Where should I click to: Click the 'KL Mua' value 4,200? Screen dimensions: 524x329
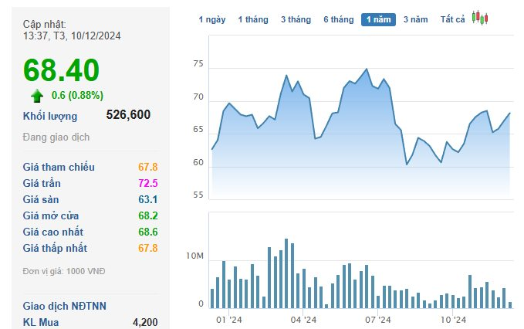tap(145, 322)
